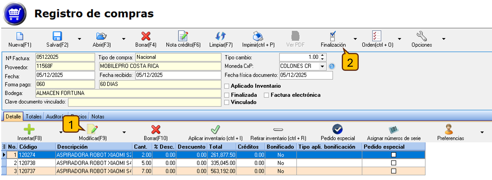
Task: Click the Pedido especial icon
Action: [x=337, y=129]
